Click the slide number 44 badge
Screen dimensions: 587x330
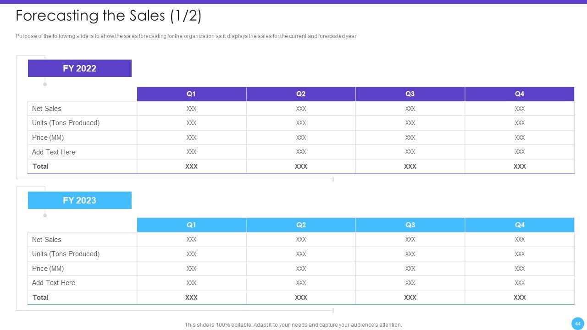point(577,324)
